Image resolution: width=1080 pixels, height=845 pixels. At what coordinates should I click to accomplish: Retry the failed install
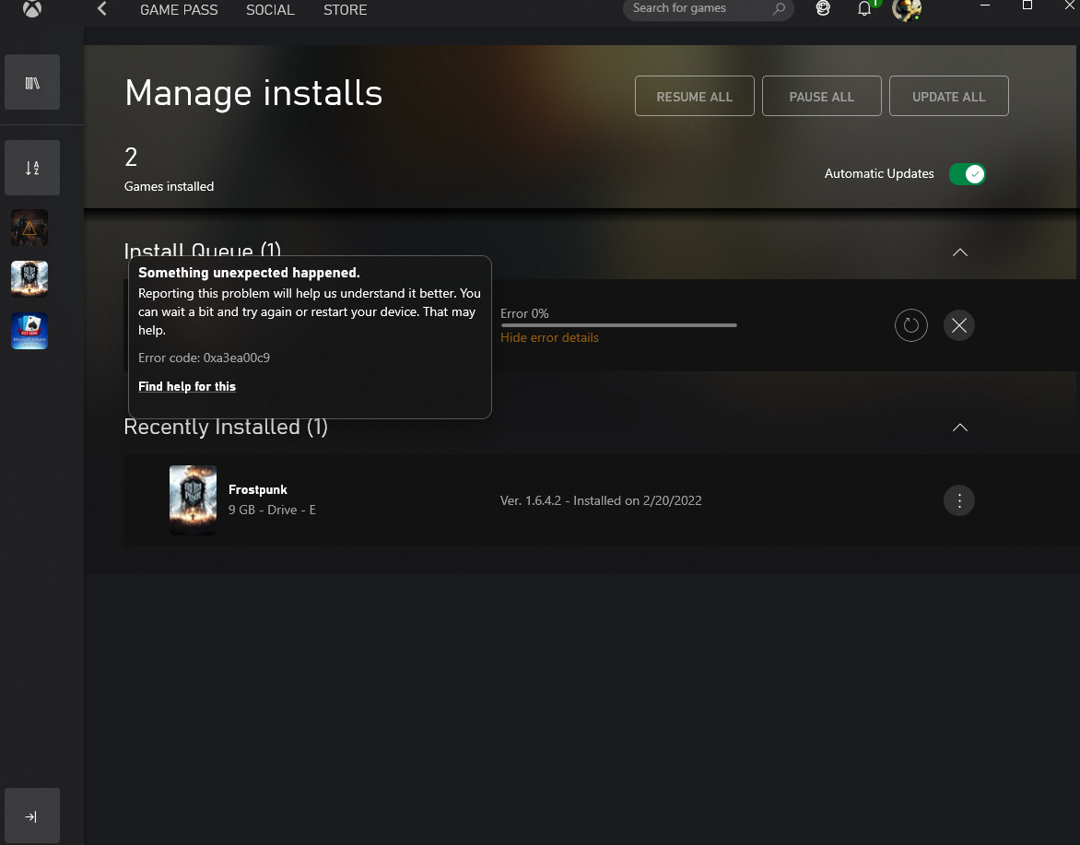point(910,325)
